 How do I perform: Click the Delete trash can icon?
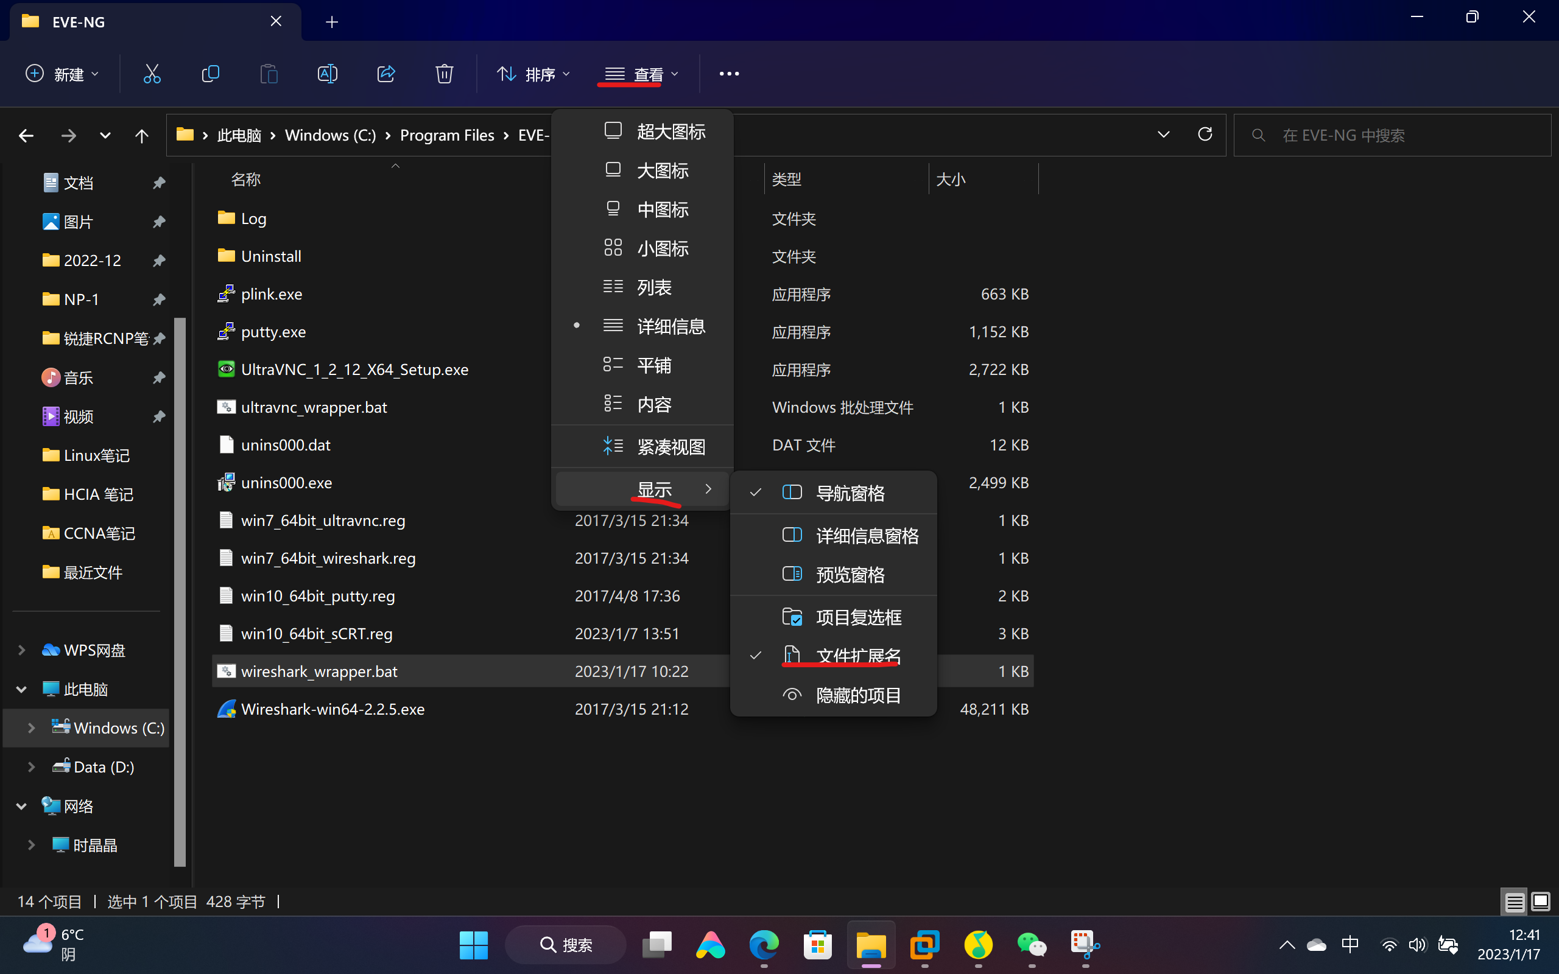pos(445,74)
